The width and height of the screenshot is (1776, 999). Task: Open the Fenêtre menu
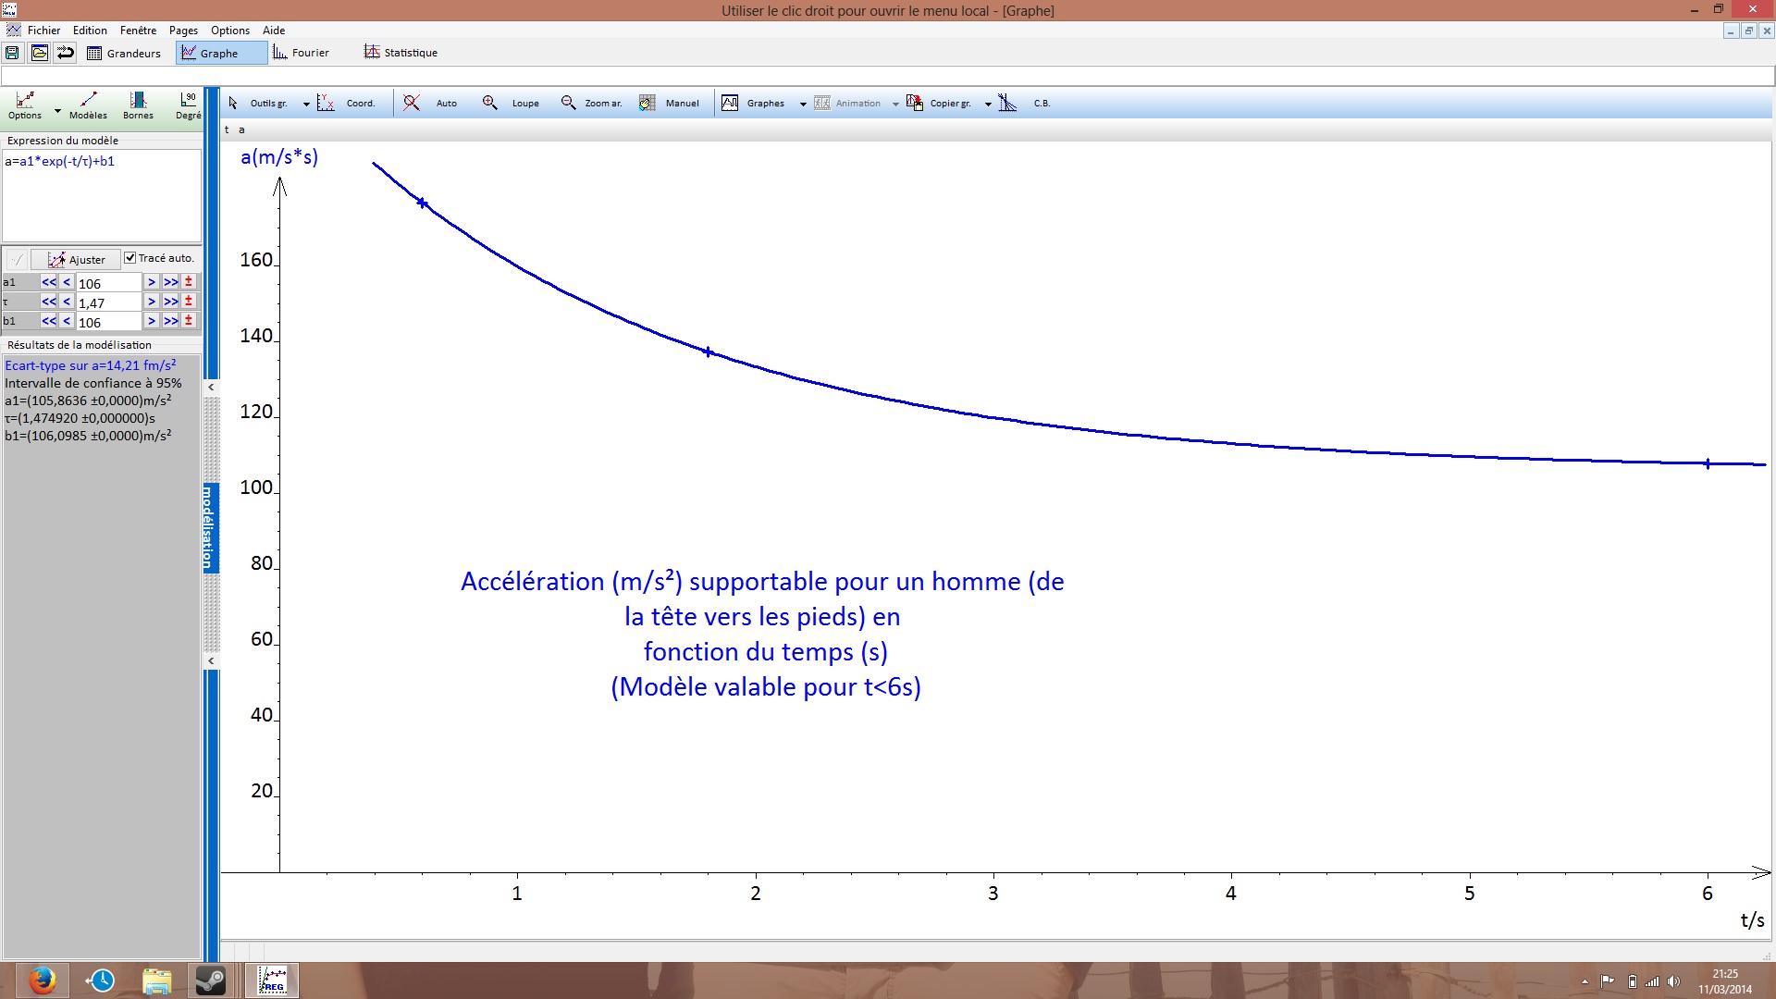point(138,31)
